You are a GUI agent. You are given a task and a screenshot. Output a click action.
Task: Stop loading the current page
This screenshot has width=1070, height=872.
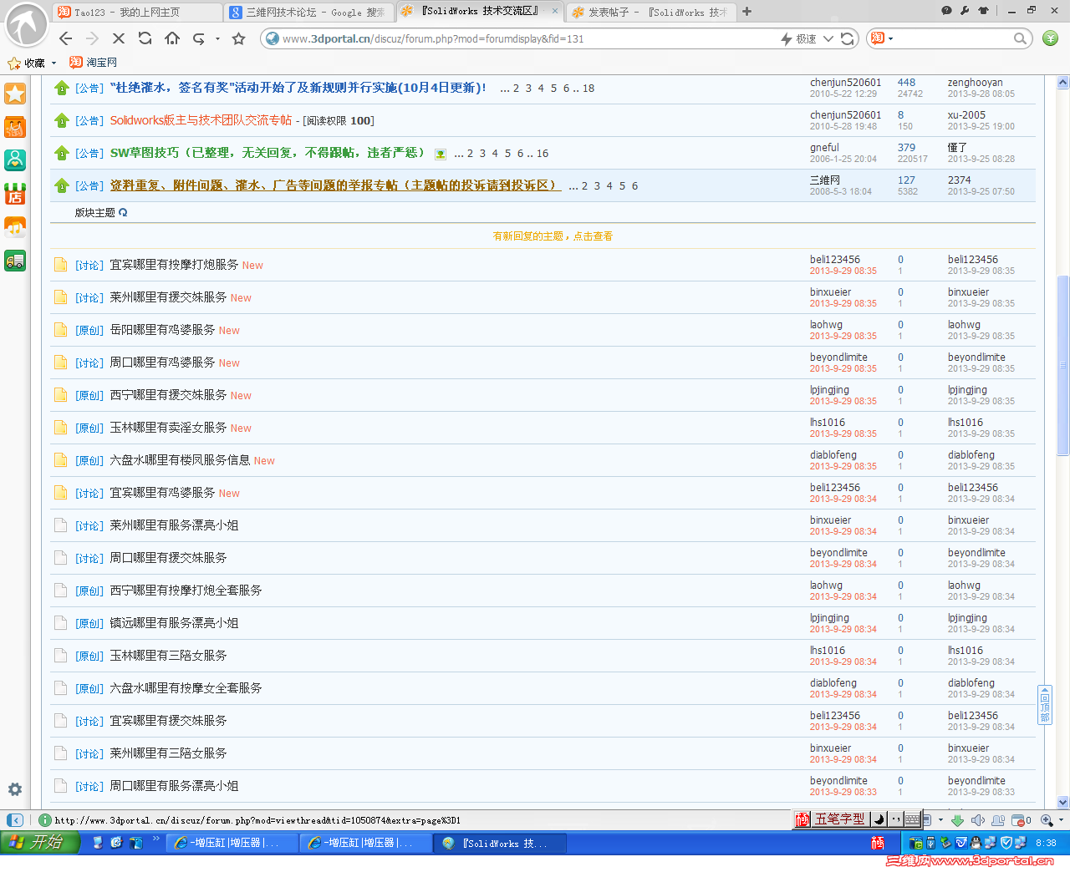(x=119, y=38)
